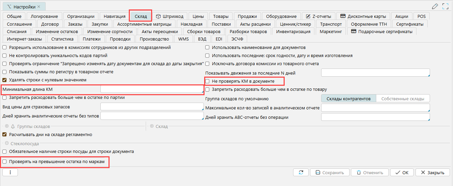The height and width of the screenshot is (186, 453).
Task: Uncheck "Удалять строки с нулевым значением"
Action: pyautogui.click(x=4, y=80)
